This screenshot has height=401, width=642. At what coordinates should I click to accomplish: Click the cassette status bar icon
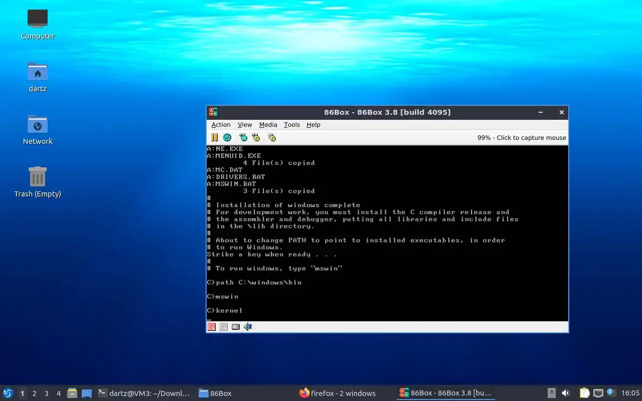236,327
